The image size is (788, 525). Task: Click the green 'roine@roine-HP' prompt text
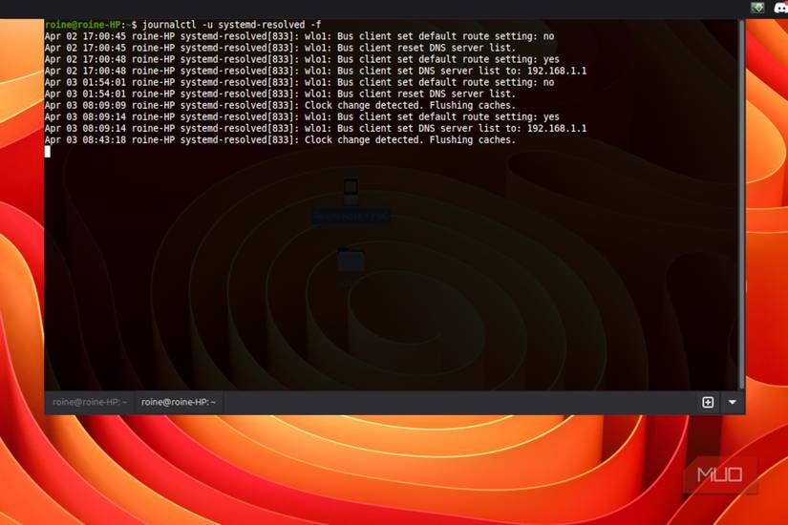coord(82,25)
